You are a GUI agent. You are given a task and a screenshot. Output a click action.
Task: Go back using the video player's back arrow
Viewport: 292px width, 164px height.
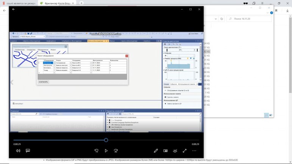(14, 9)
